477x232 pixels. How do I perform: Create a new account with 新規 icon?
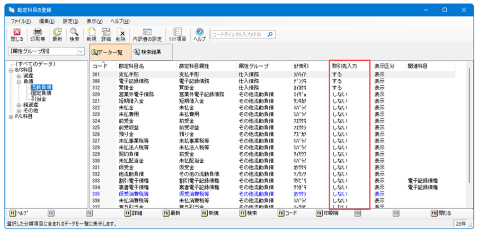[x=91, y=35]
